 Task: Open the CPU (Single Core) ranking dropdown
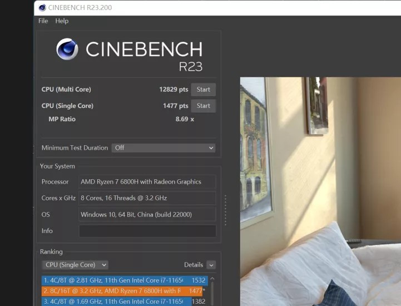[x=75, y=265]
